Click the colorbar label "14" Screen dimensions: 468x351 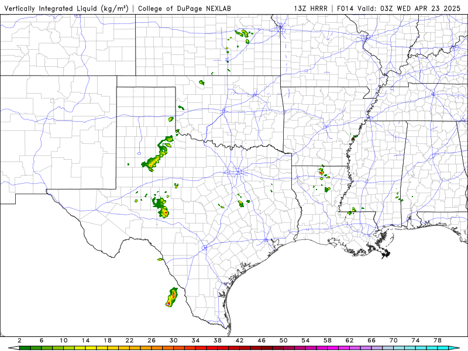[85, 340]
